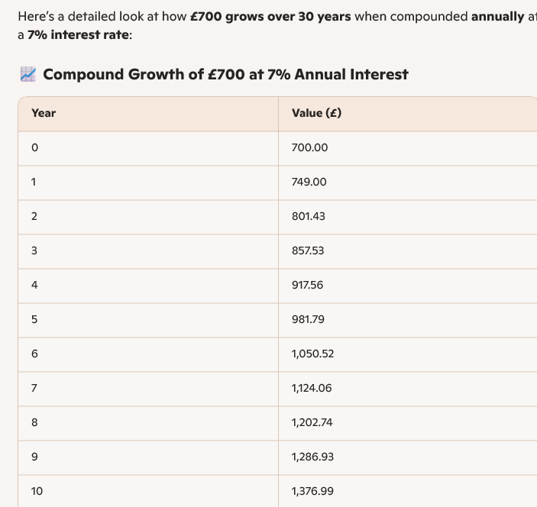The image size is (537, 507).
Task: Click the 700.00 value cell
Action: [309, 147]
